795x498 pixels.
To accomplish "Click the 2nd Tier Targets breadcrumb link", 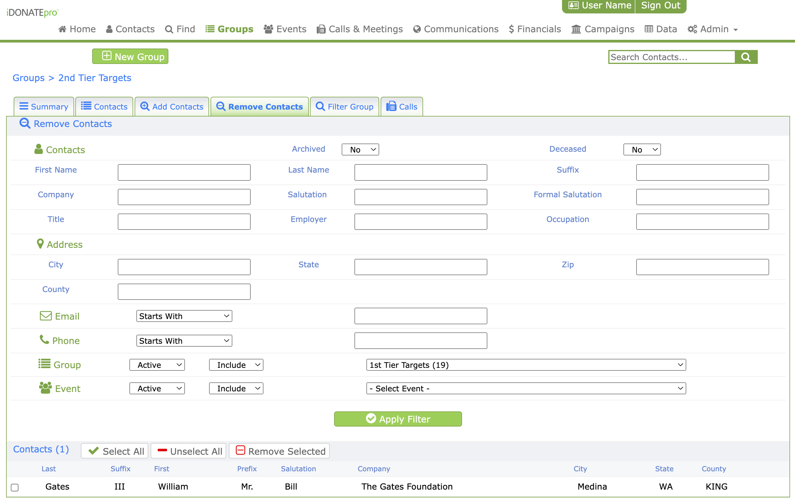I will tap(95, 78).
